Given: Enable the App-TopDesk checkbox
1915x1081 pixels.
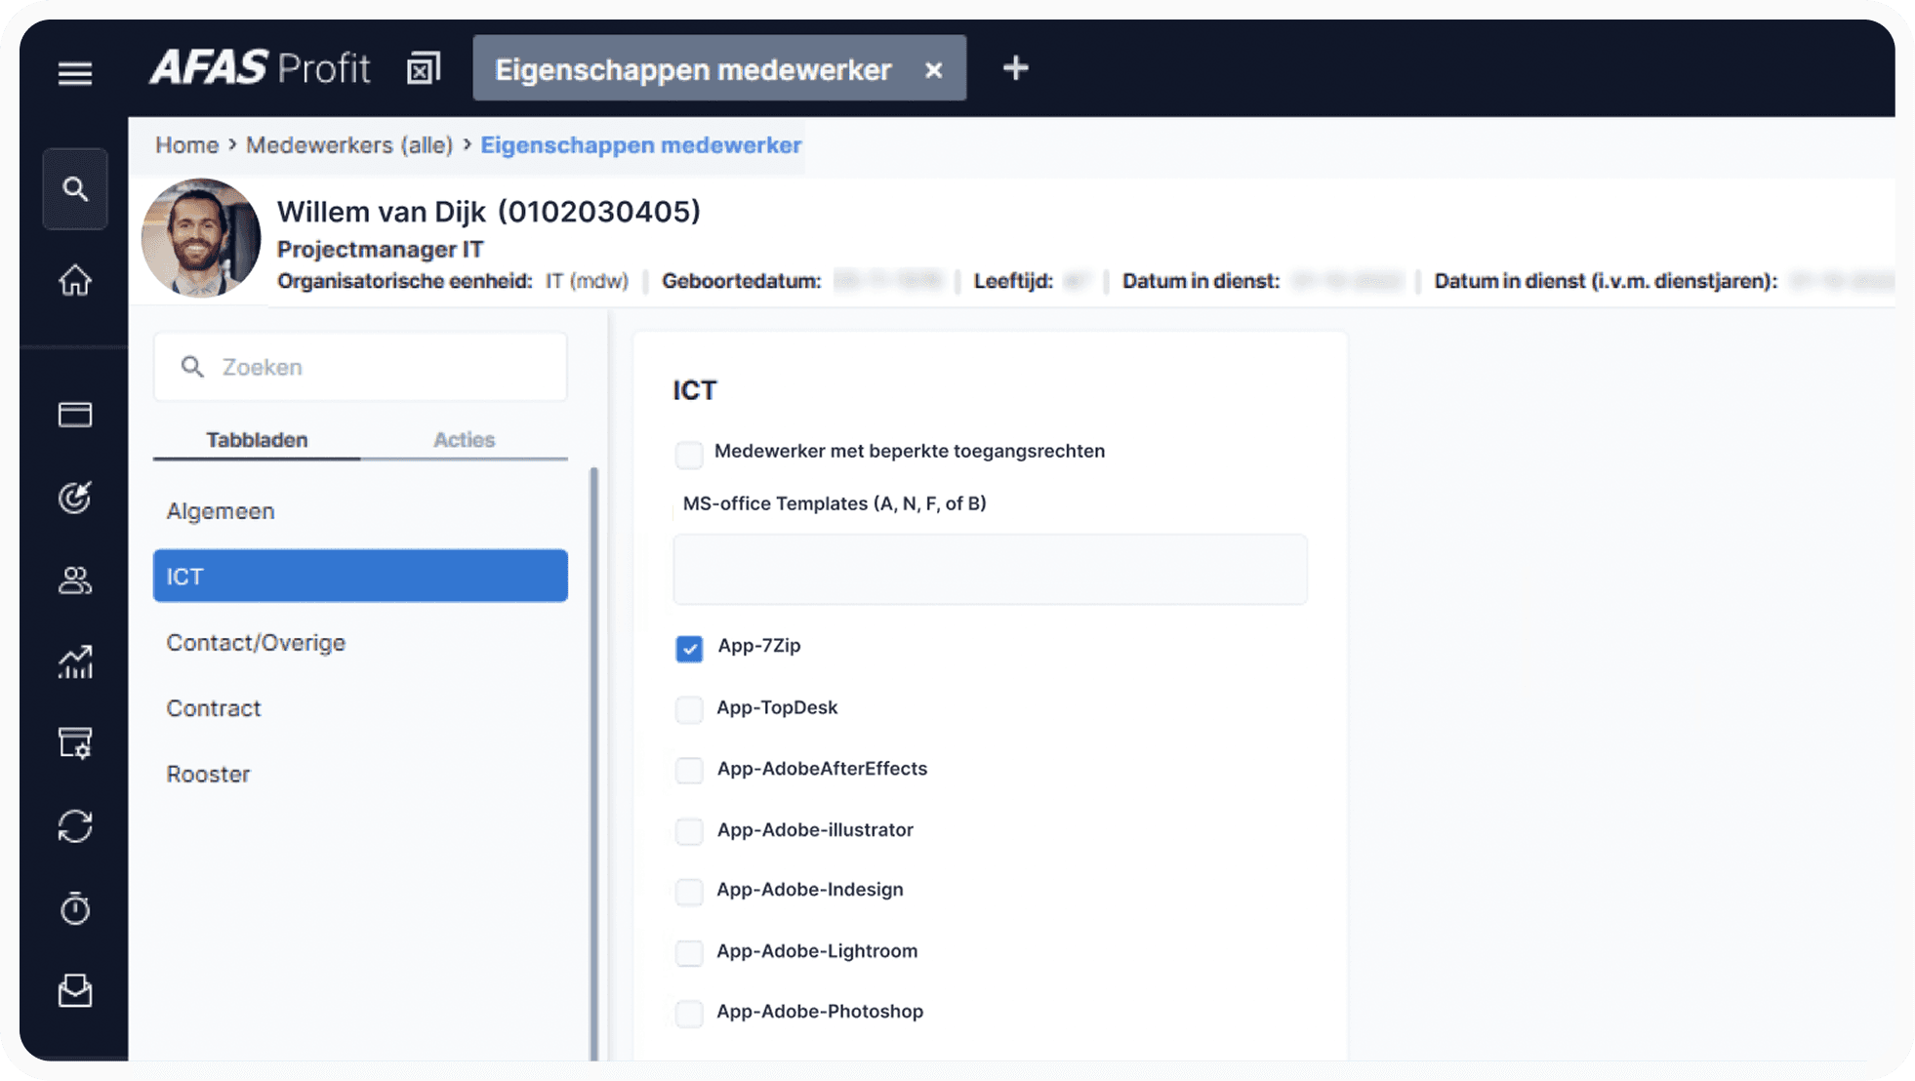Looking at the screenshot, I should (x=689, y=709).
